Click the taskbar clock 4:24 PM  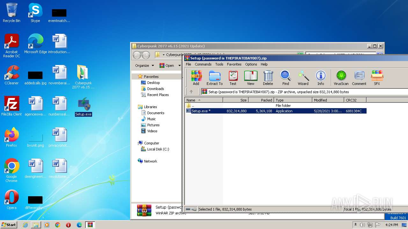pos(392,225)
